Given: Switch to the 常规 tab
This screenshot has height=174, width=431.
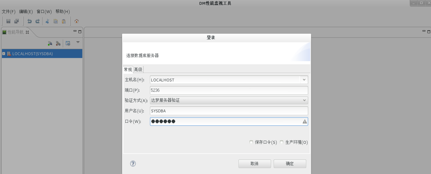Looking at the screenshot, I should pos(128,70).
